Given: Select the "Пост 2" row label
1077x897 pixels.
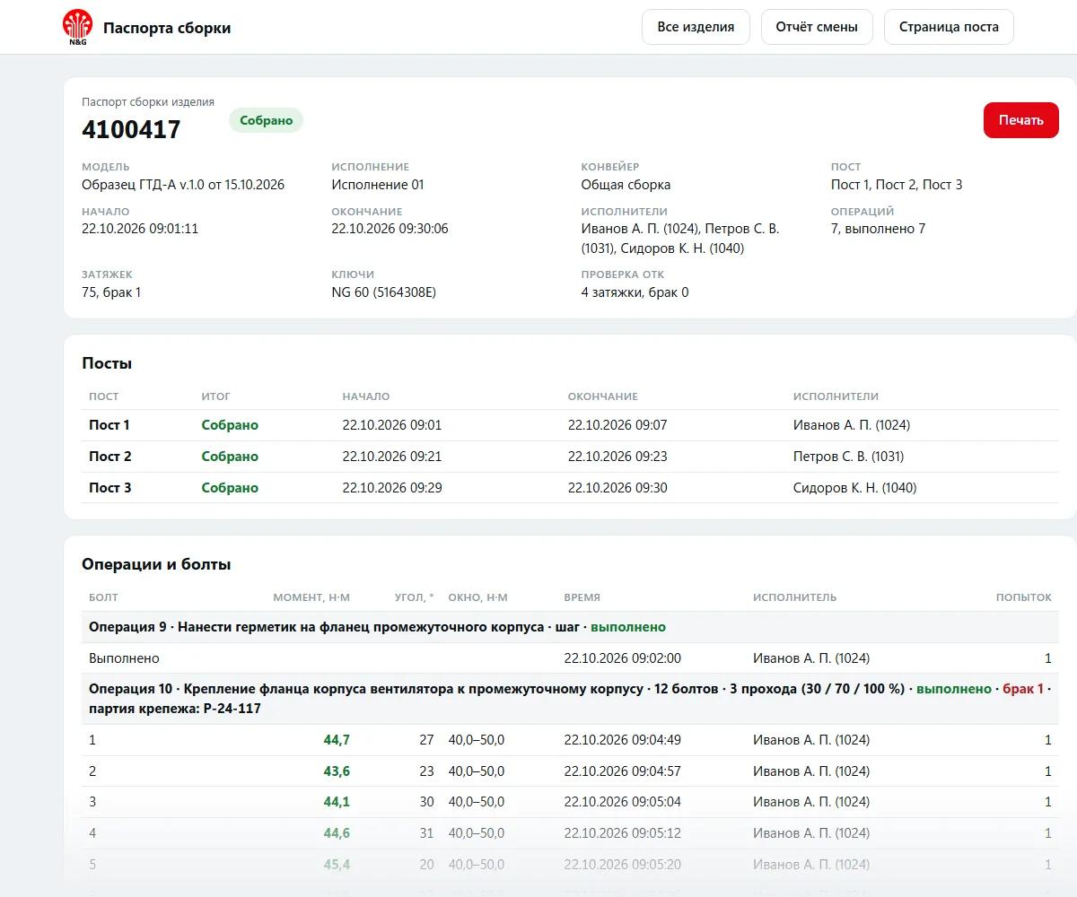Looking at the screenshot, I should click(109, 457).
